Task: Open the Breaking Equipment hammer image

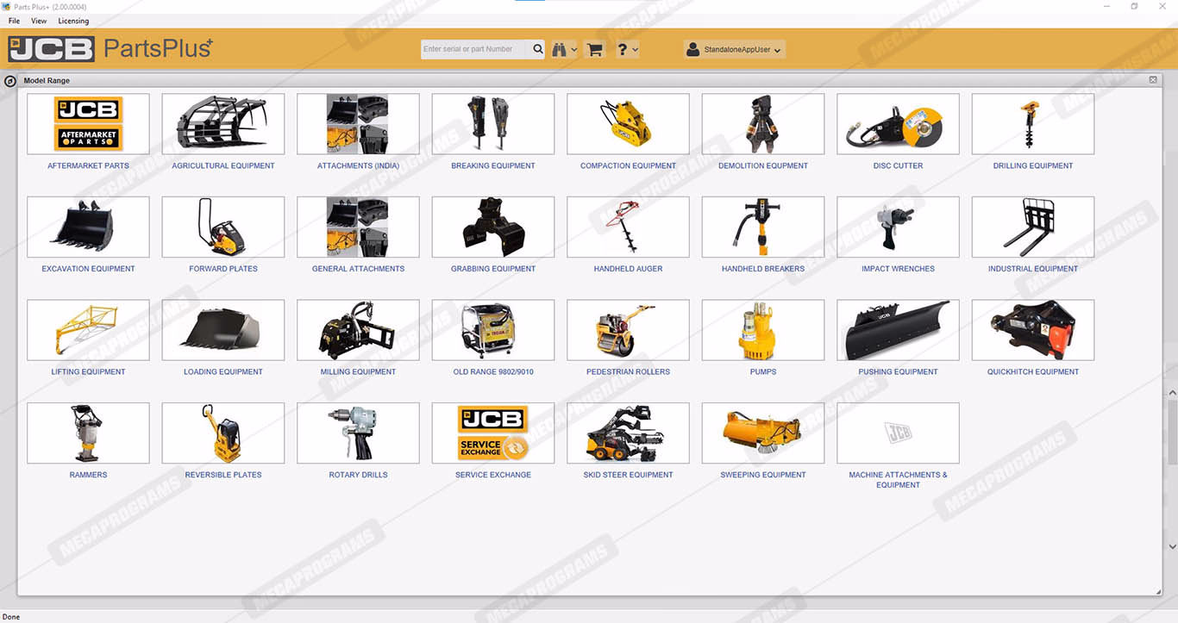Action: tap(493, 124)
